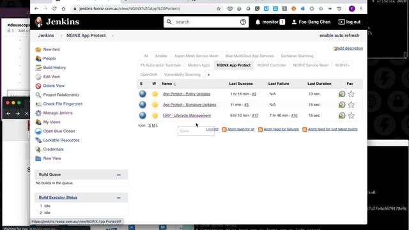The image size is (409, 230).
Task: Open Foo-Bang Chan user profile
Action: (311, 22)
